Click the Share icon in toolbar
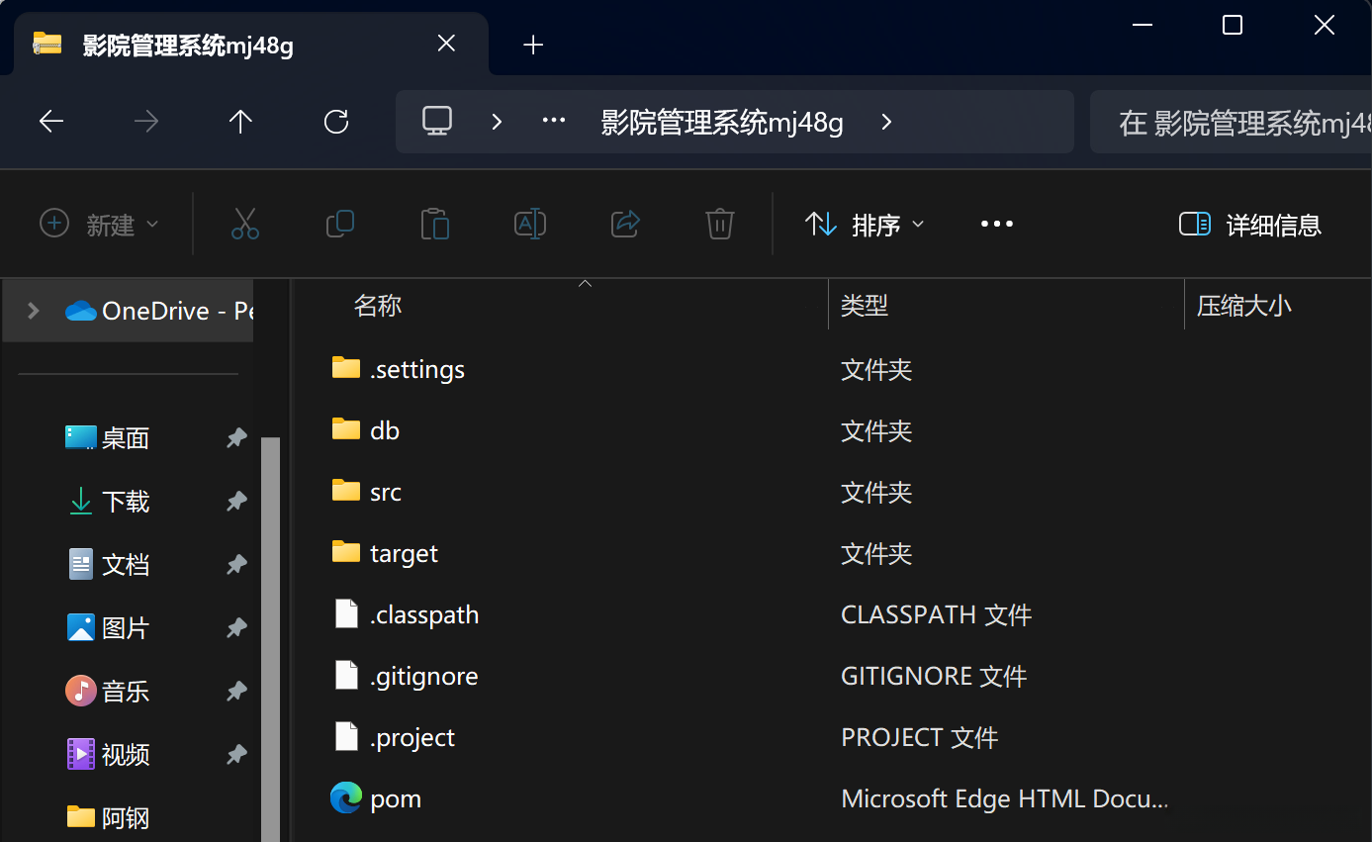This screenshot has width=1372, height=842. pos(625,224)
